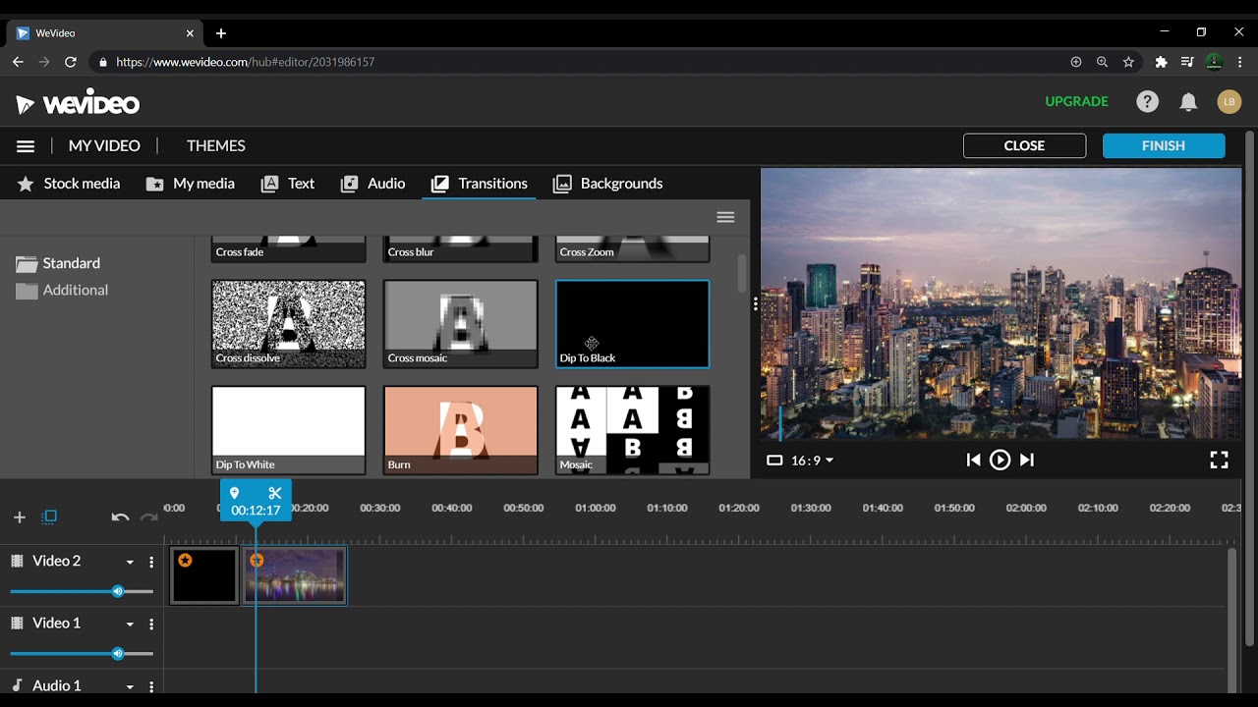Select the Mosaic transition
Screen dimensions: 1258x707
click(x=632, y=430)
